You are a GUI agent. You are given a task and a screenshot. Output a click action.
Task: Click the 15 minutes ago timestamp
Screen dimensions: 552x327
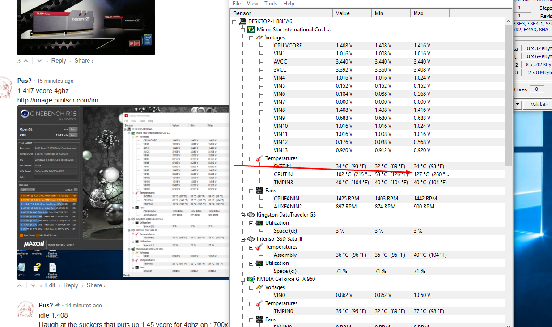55,81
